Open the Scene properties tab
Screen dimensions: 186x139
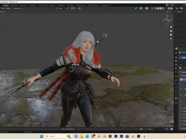tap(176, 68)
